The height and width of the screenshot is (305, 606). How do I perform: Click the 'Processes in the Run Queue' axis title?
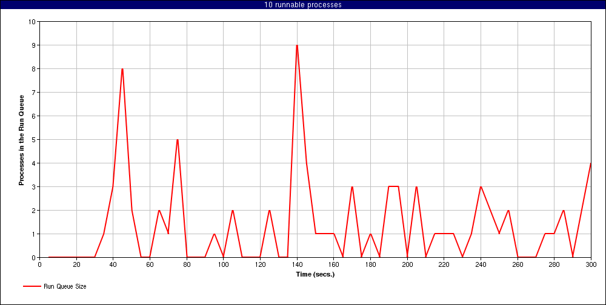(x=22, y=140)
